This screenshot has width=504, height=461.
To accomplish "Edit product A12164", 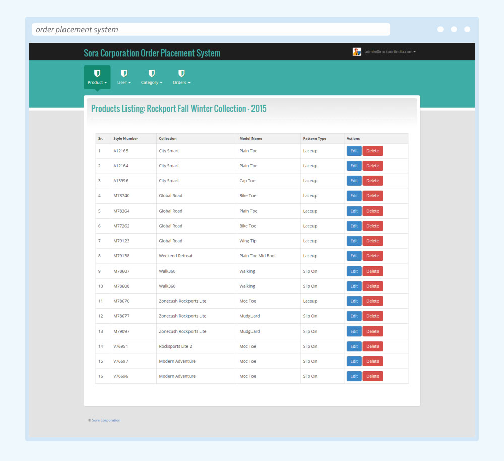I will [354, 166].
